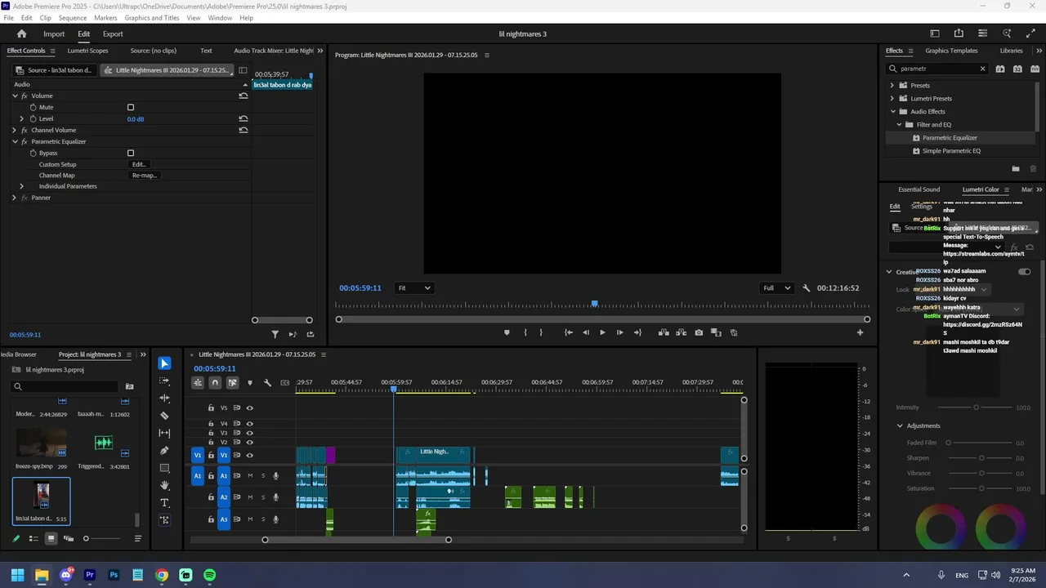The width and height of the screenshot is (1046, 588).
Task: Click the Extract button in Program monitor
Action: click(681, 332)
